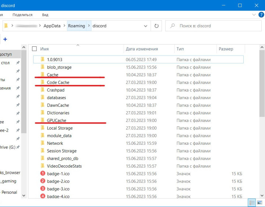Expand the ribbon using the top-right chevron
The width and height of the screenshot is (265, 207).
[254, 15]
